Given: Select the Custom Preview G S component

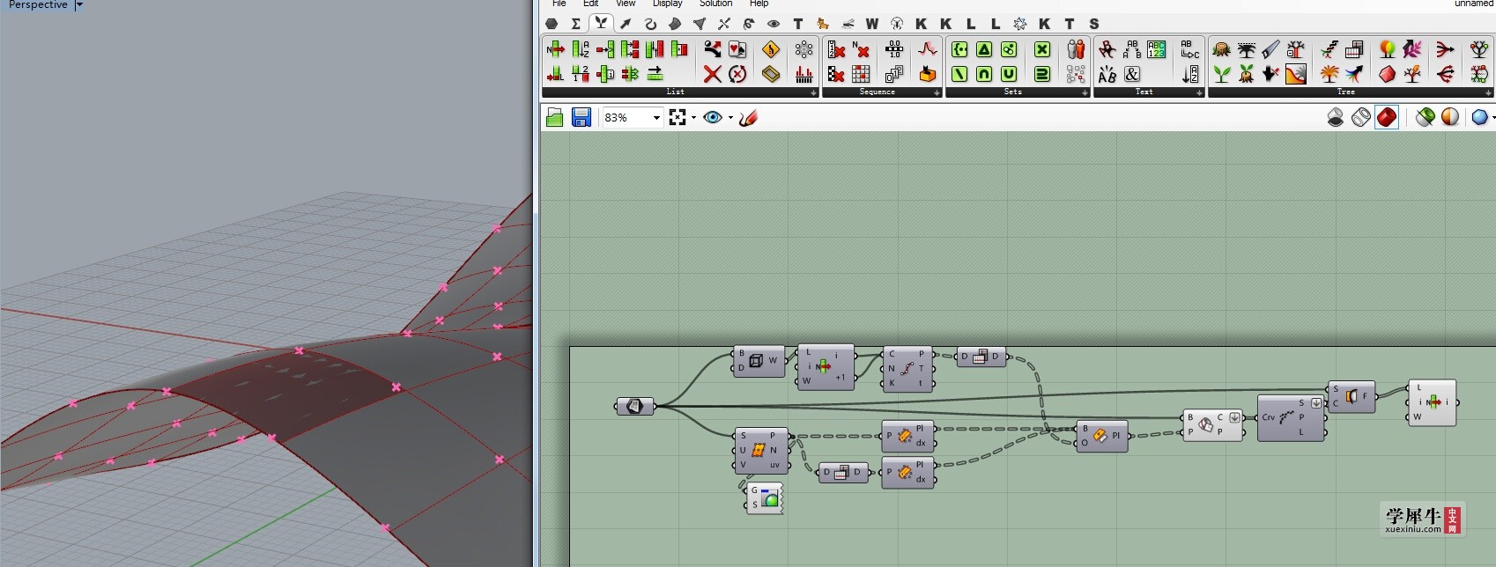Looking at the screenshot, I should (765, 497).
